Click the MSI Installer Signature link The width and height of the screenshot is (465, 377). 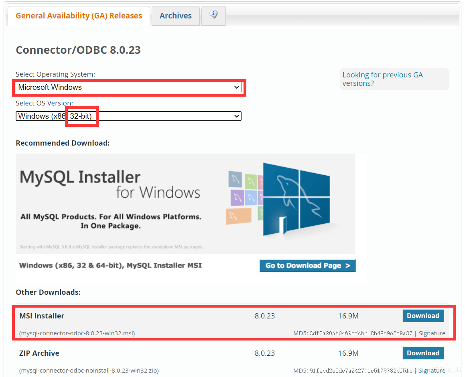[432, 333]
